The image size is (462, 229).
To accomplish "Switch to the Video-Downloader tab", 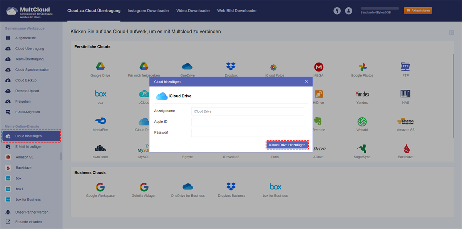I will (x=193, y=11).
